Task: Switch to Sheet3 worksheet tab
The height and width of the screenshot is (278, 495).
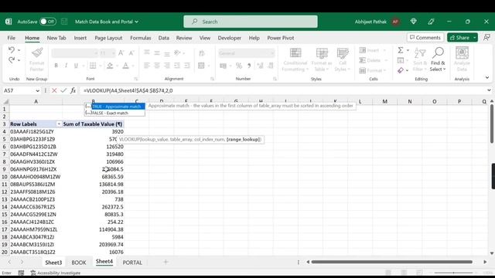Action: click(x=53, y=263)
